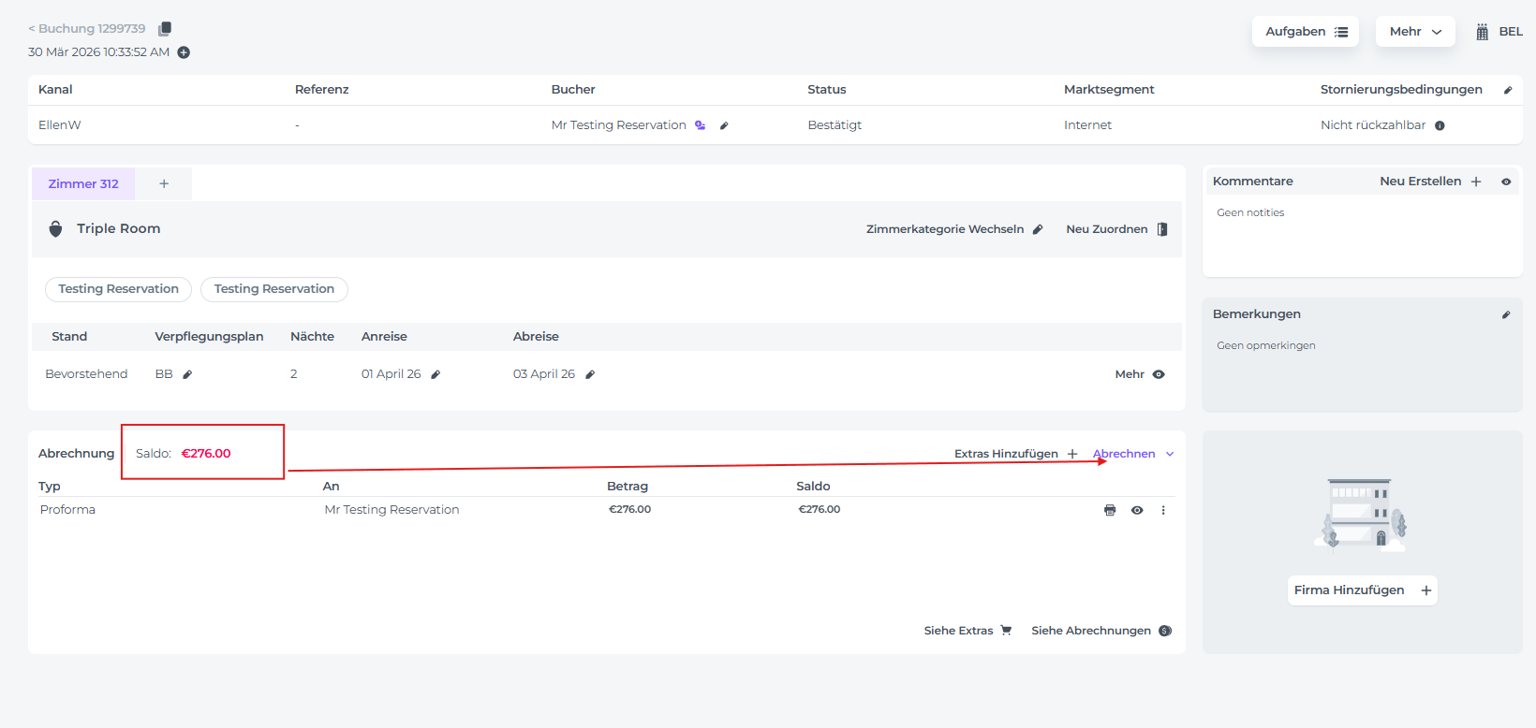The image size is (1536, 728).
Task: Click the plus icon beside booking date
Action: click(184, 52)
